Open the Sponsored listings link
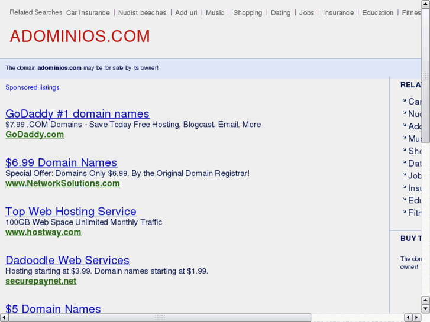430x322 pixels. click(33, 87)
